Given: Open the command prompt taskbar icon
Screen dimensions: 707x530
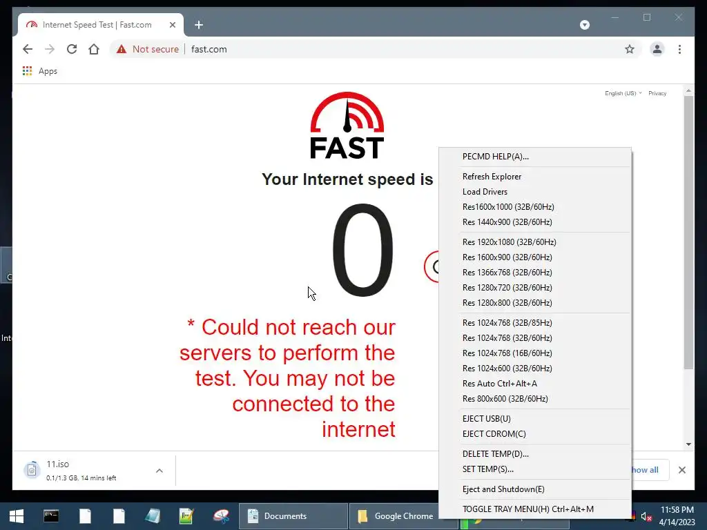Looking at the screenshot, I should pyautogui.click(x=51, y=516).
